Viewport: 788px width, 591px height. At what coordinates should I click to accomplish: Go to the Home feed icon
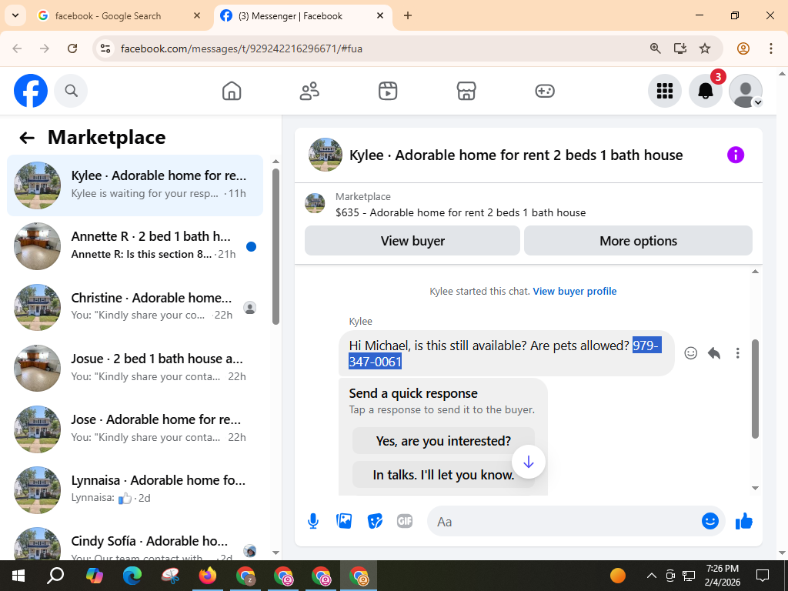[232, 91]
